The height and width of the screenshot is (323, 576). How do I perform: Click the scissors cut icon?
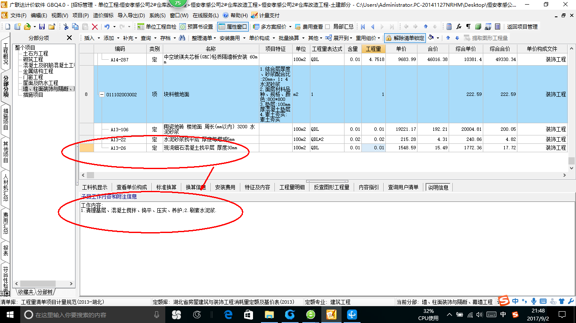(66, 26)
